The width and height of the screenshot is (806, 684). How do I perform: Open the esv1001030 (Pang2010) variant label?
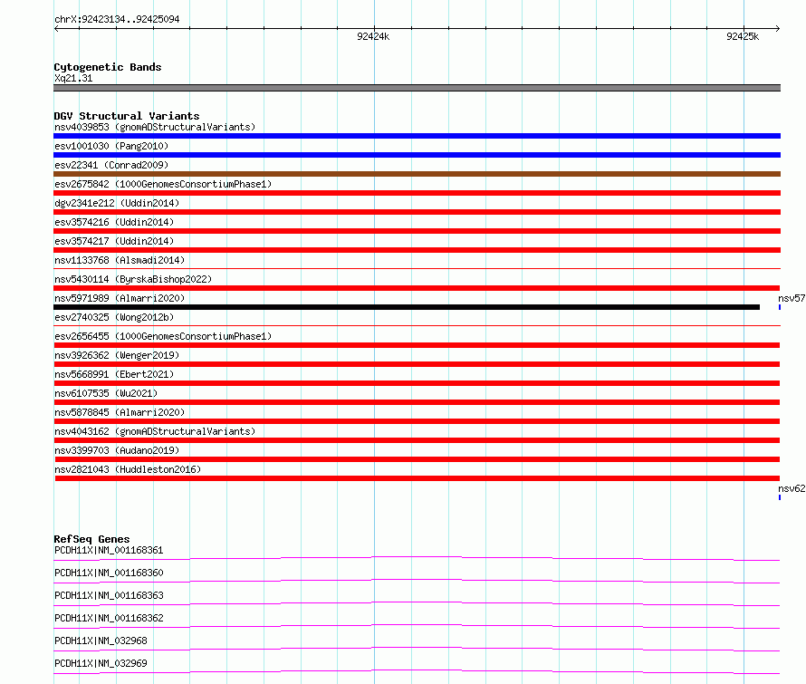point(111,146)
